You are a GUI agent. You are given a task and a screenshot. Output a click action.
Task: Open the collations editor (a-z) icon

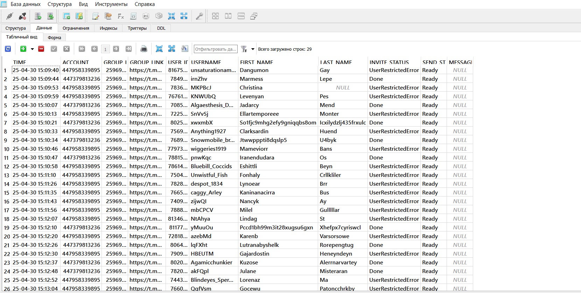(146, 16)
